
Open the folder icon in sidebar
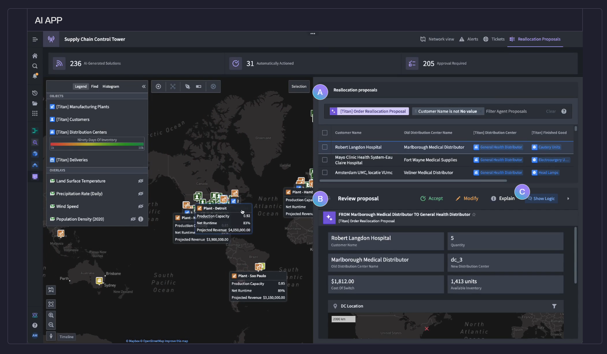[35, 103]
